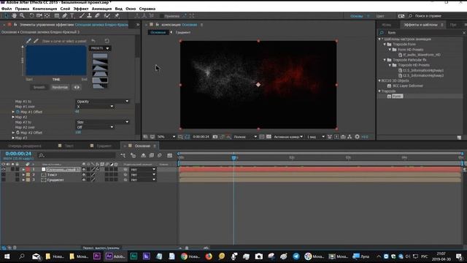Open the timeline Graph Editor icon
The height and width of the screenshot is (263, 467).
tap(170, 156)
